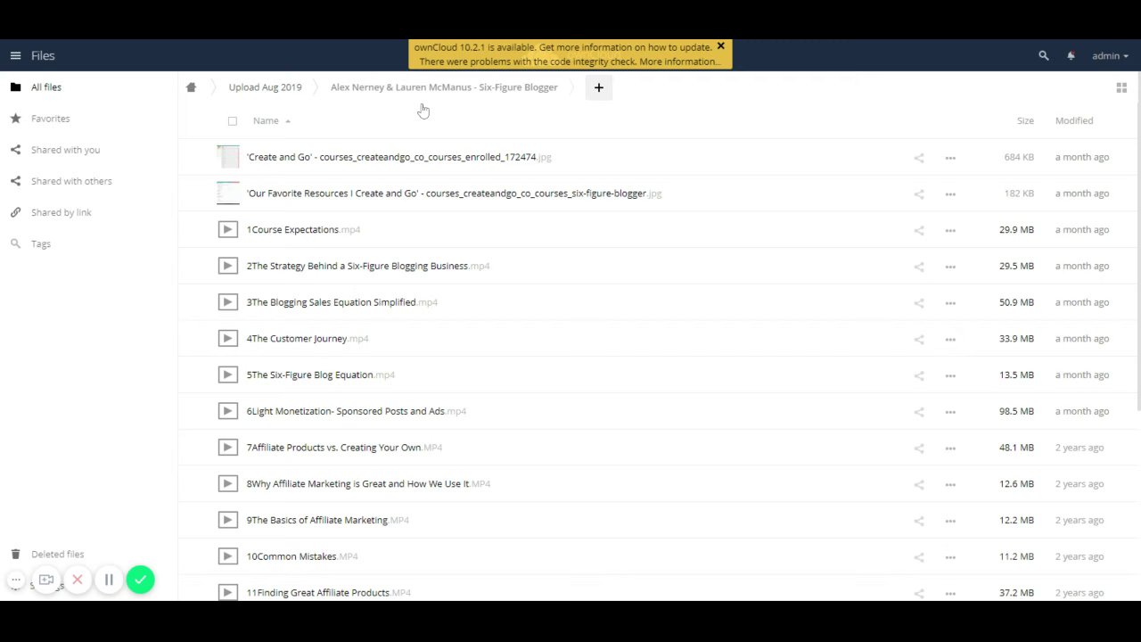Click the search magnifier icon
The image size is (1141, 642).
pos(1044,55)
